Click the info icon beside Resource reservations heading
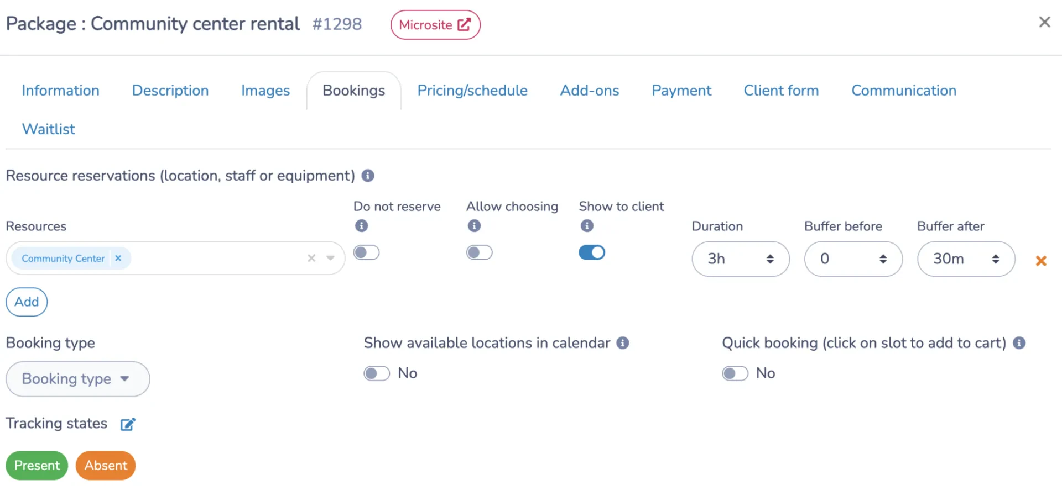Image resolution: width=1062 pixels, height=501 pixels. click(x=368, y=176)
